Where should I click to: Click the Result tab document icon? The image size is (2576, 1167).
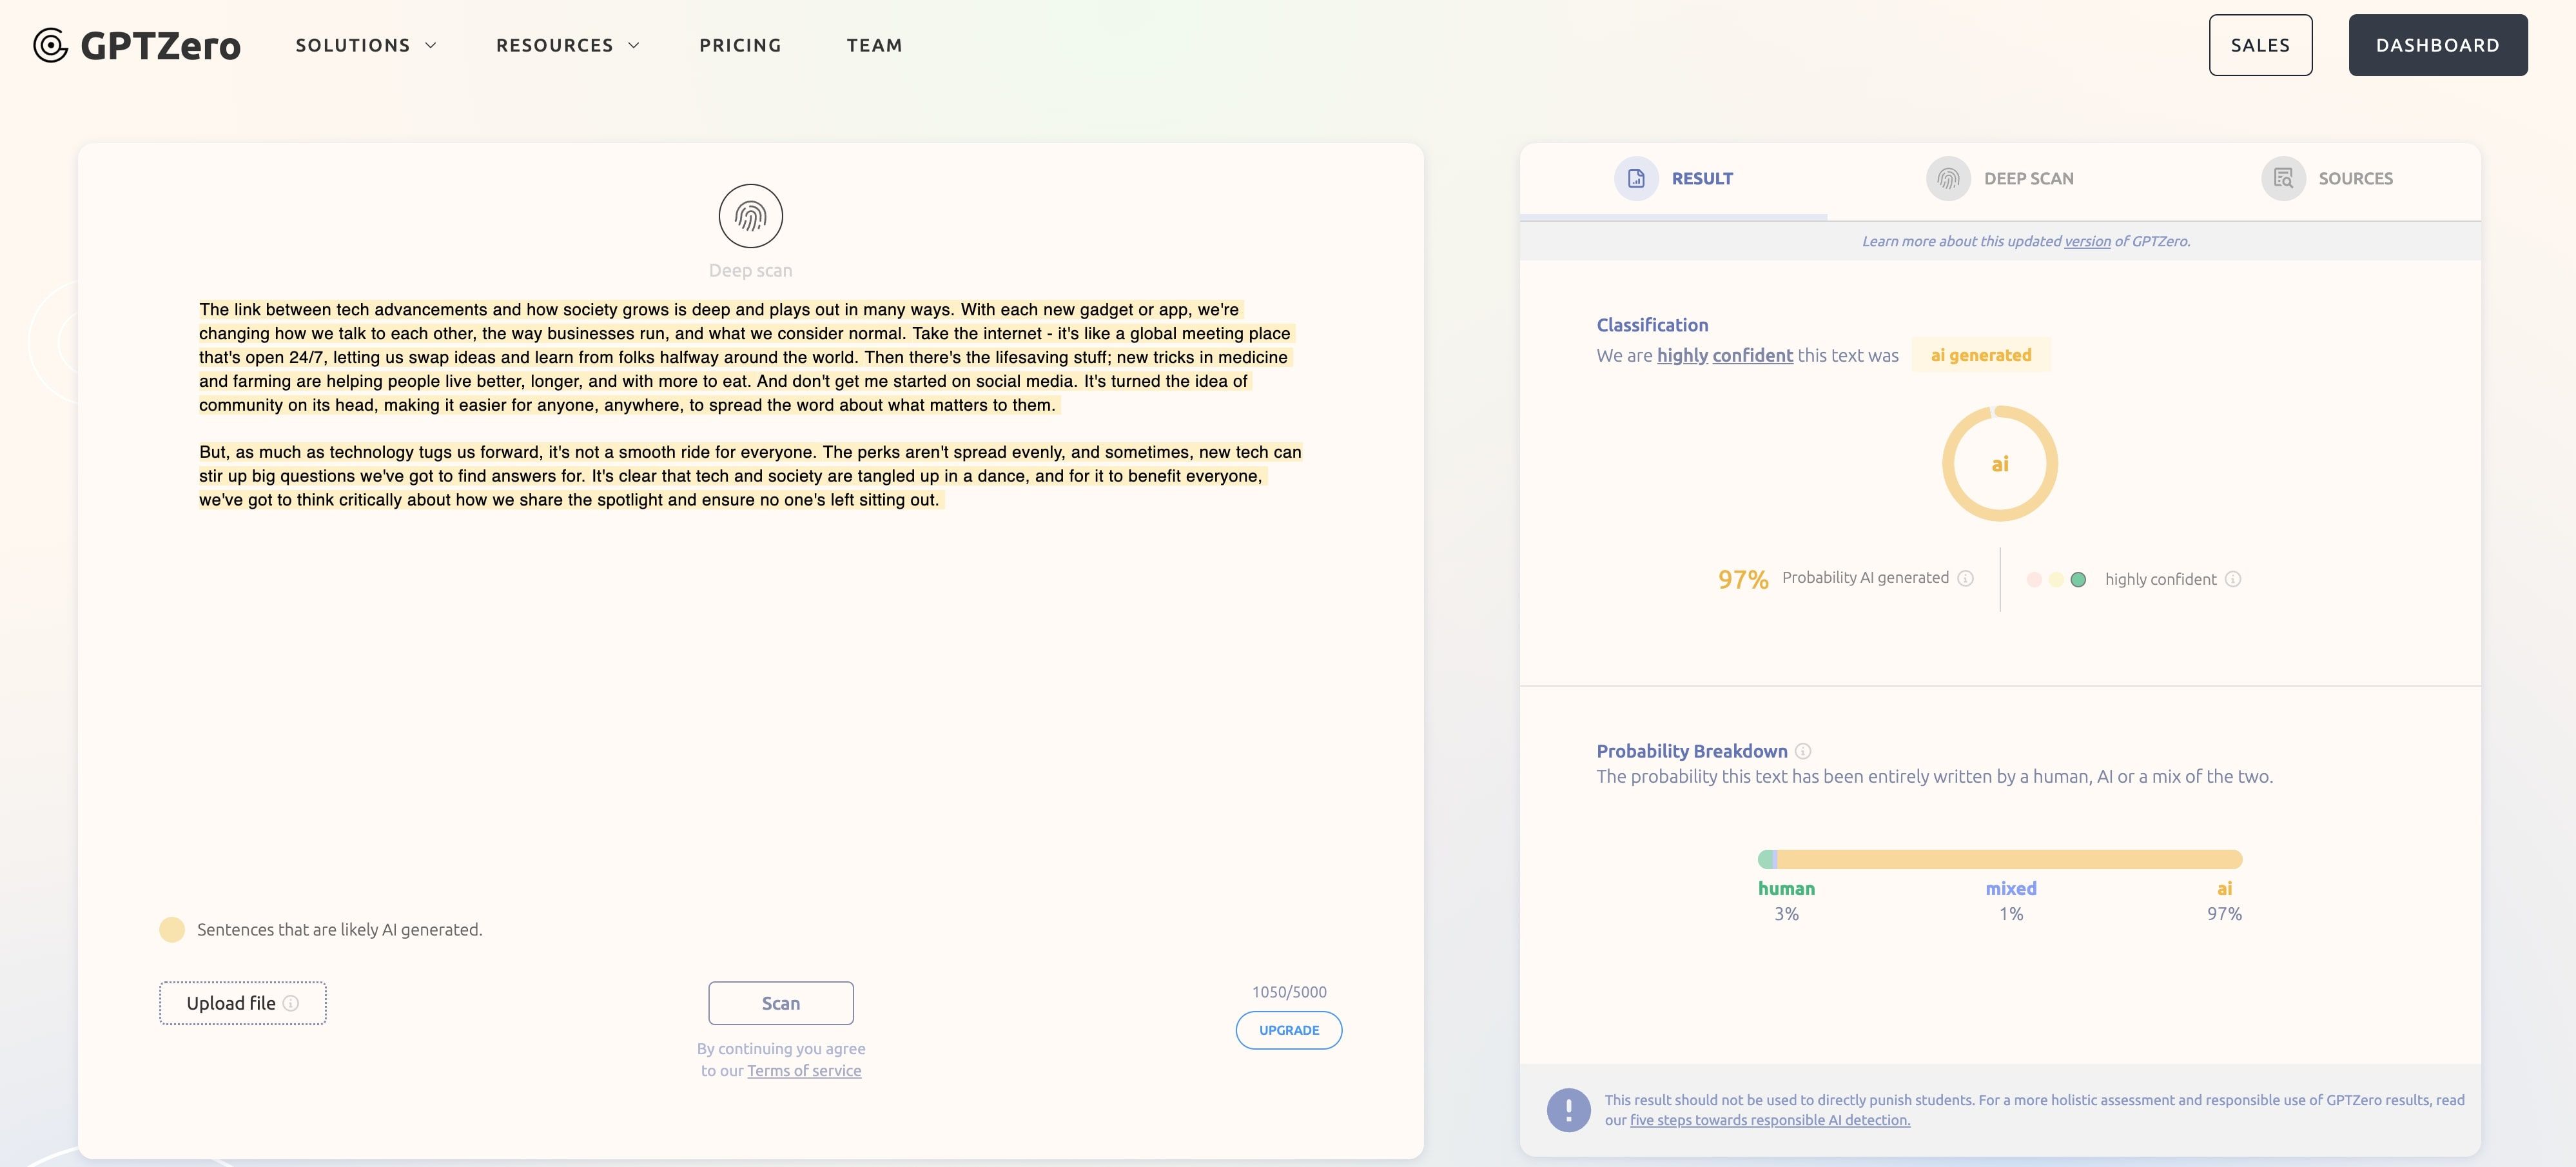click(1636, 178)
